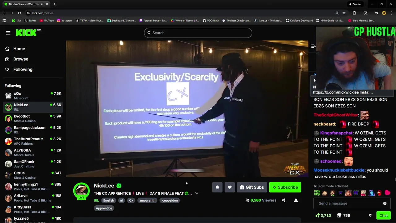The image size is (396, 223).
Task: Click username TheScriptGhostWriter in chat
Action: pyautogui.click(x=336, y=115)
